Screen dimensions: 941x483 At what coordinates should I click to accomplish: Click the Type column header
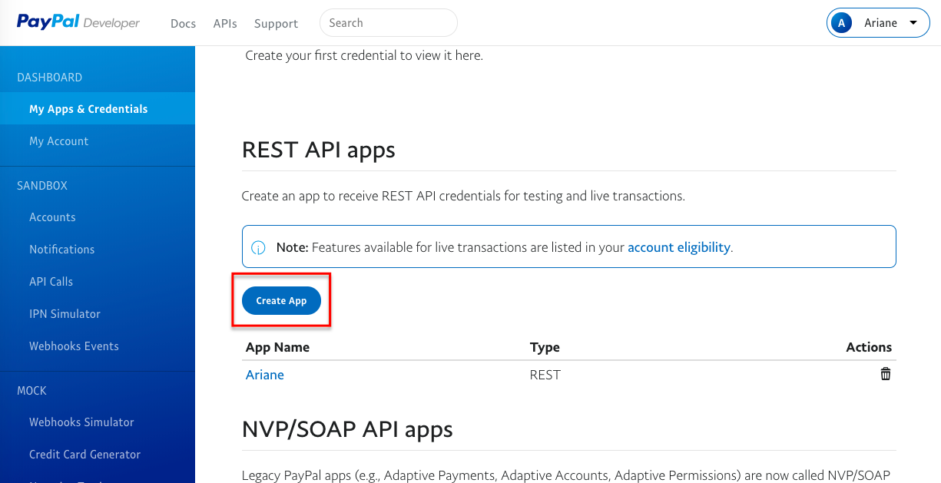point(545,347)
